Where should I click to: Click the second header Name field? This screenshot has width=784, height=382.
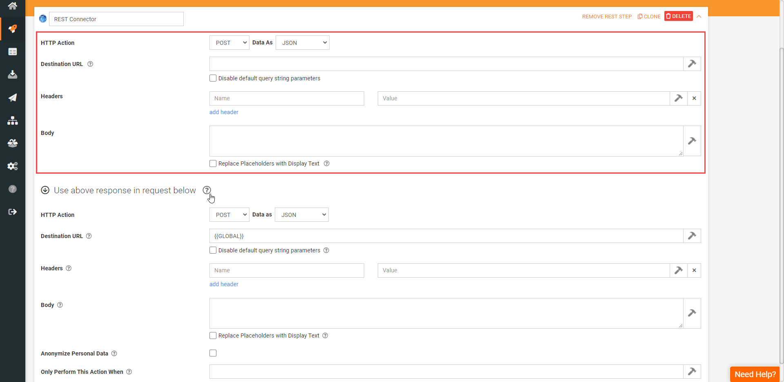coord(287,270)
